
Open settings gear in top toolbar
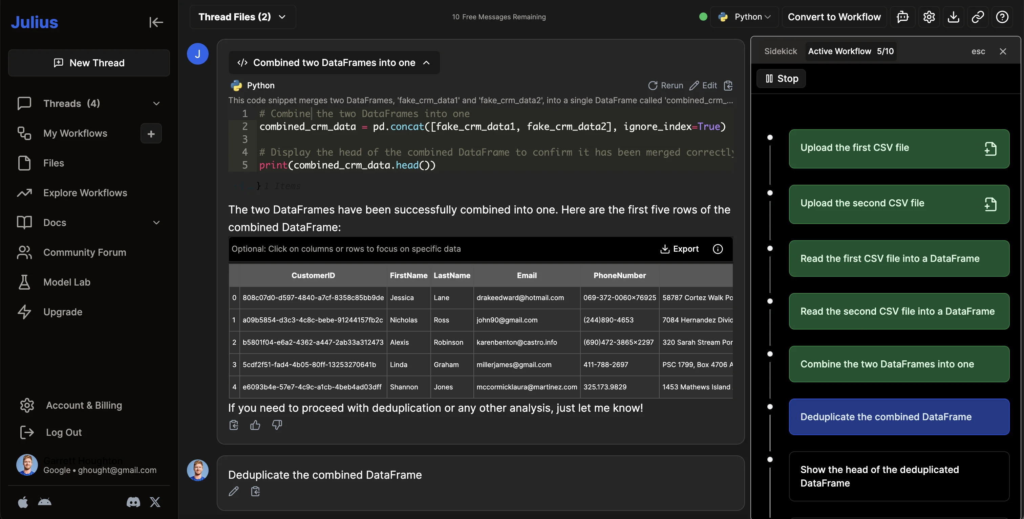coord(929,17)
